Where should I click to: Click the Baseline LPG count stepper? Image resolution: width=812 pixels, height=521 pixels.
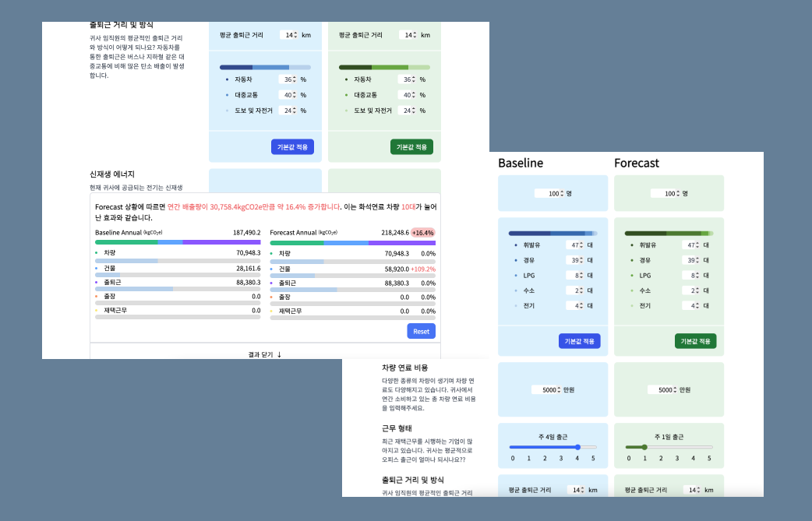[581, 275]
